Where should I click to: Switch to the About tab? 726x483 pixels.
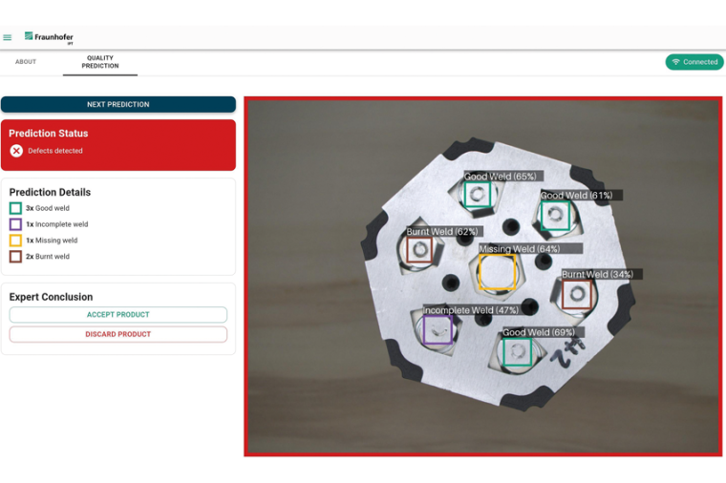coord(26,62)
